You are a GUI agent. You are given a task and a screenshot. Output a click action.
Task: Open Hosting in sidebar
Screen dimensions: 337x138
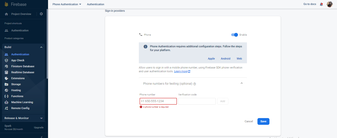(x=16, y=90)
